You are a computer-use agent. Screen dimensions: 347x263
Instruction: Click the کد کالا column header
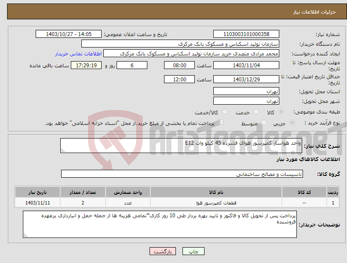[304, 192]
